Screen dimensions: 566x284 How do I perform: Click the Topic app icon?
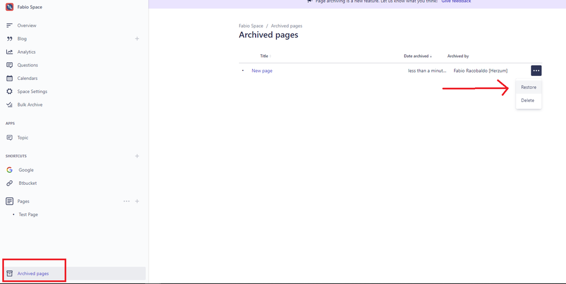point(10,138)
